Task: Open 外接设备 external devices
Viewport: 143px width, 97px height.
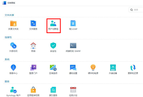Action: (x=113, y=68)
